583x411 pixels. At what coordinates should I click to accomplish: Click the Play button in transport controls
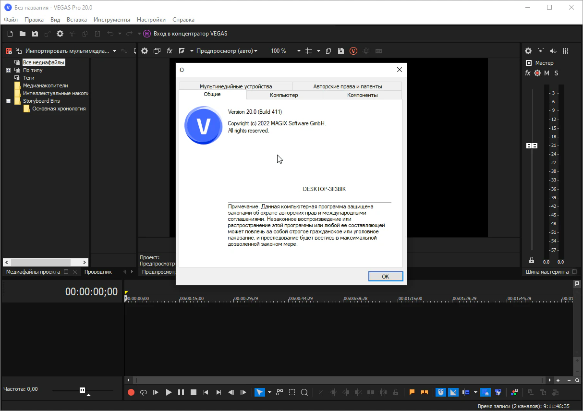pyautogui.click(x=169, y=392)
